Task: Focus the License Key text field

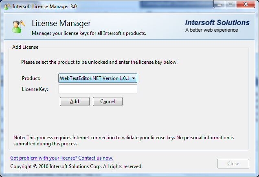Action: pos(98,89)
